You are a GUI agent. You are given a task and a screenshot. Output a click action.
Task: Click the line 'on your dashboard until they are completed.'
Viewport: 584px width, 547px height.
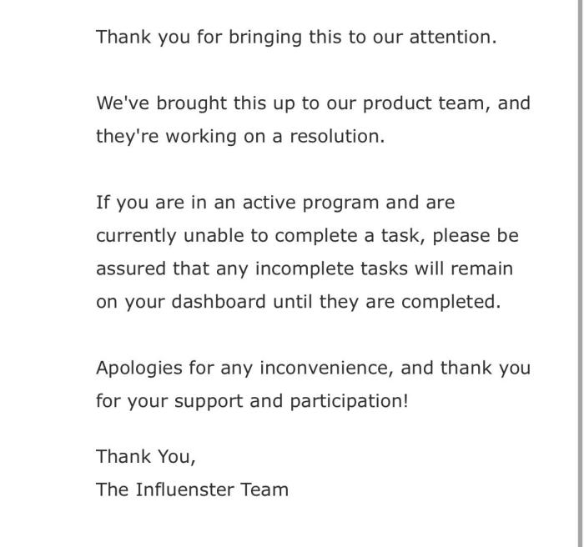(299, 302)
